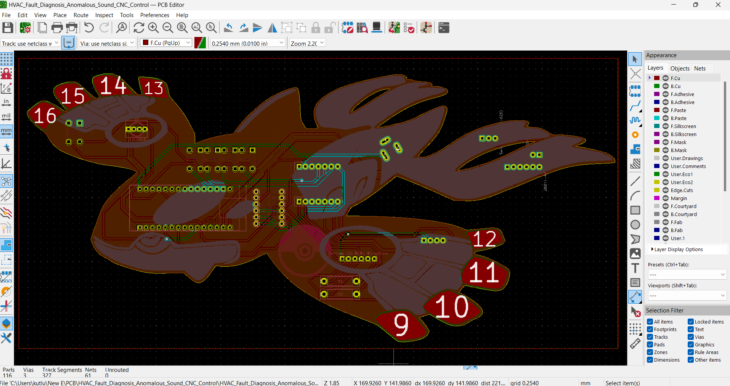Activate the Measure tool in right toolbar

coord(635,343)
